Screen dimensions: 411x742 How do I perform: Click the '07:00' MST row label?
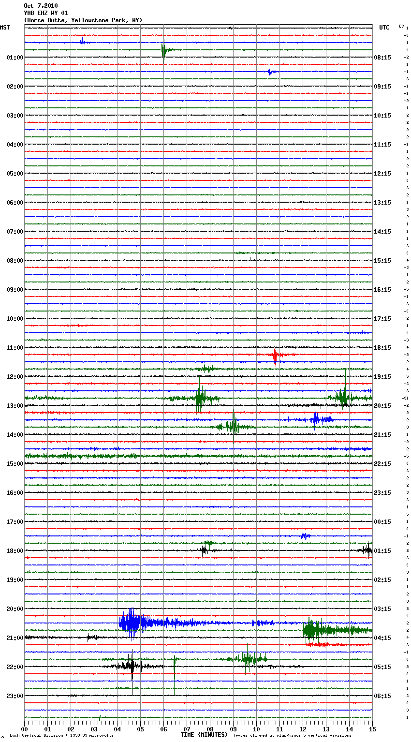[15, 232]
